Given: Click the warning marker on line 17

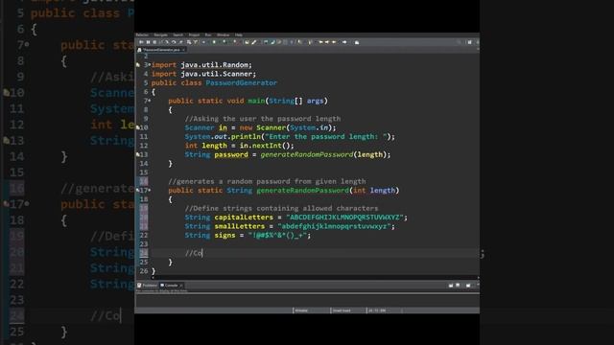Looking at the screenshot, I should (x=138, y=191).
